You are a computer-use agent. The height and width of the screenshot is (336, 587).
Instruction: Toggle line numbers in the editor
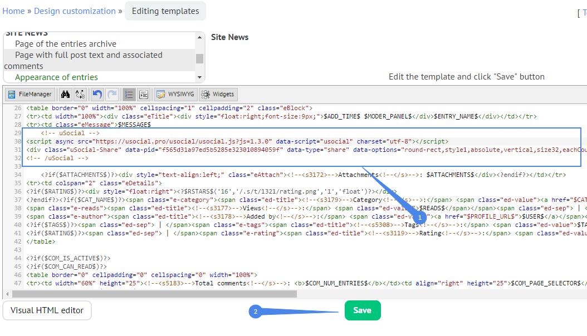click(x=129, y=95)
